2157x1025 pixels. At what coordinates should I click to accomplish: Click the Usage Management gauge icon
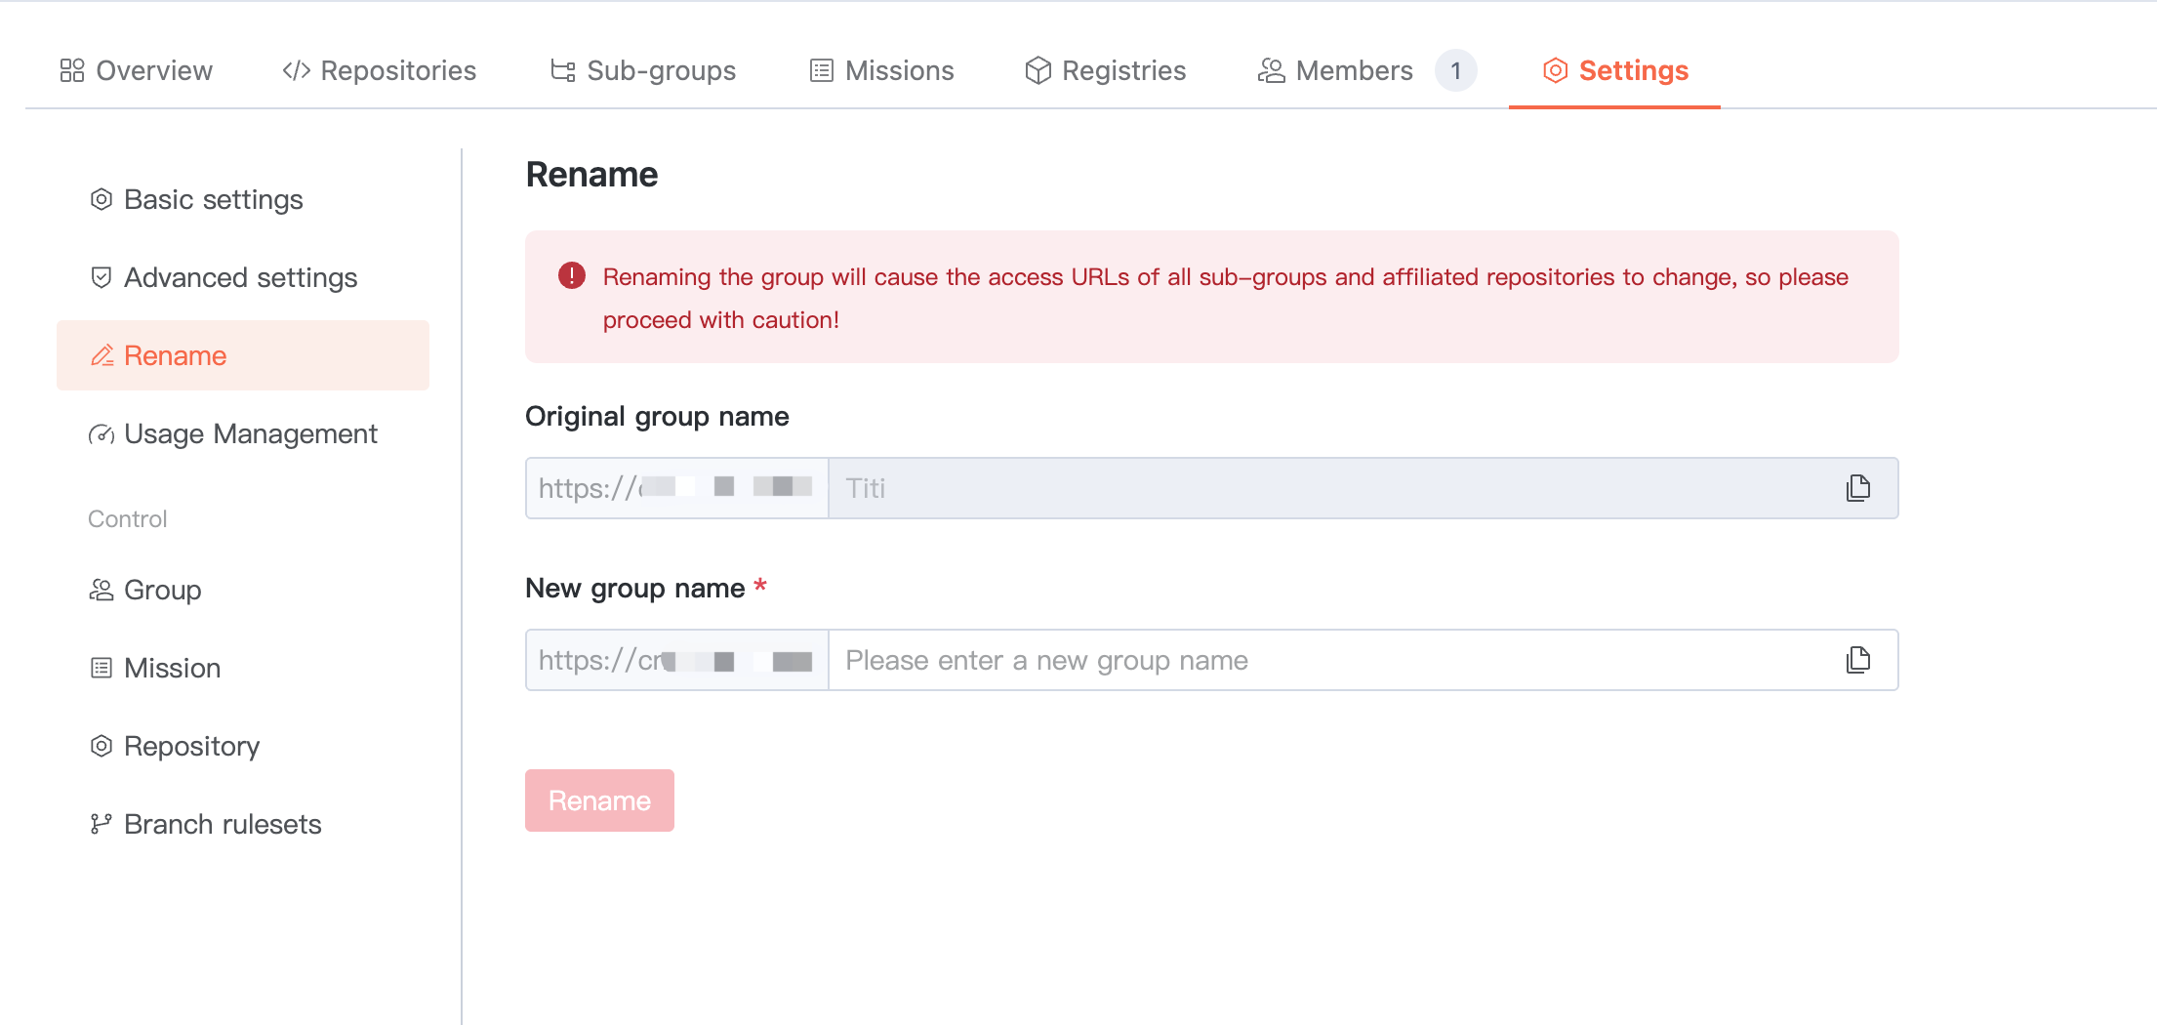click(x=101, y=434)
